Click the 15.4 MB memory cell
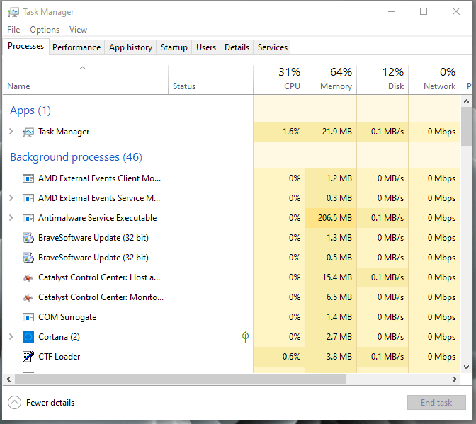Viewport: 476px width, 424px height. click(x=331, y=277)
